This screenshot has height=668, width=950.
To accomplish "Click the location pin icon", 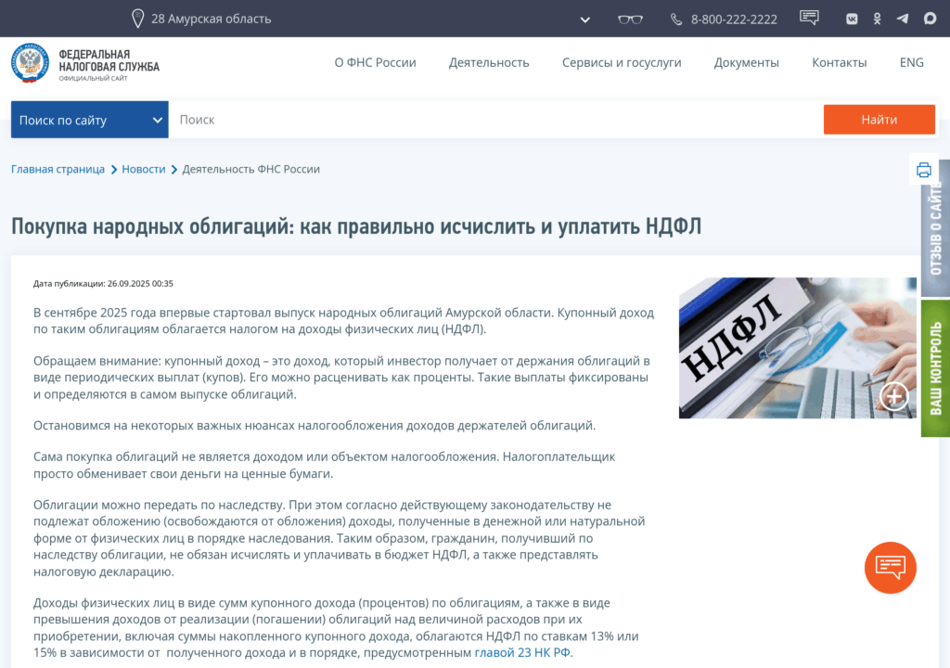I will click(x=137, y=19).
